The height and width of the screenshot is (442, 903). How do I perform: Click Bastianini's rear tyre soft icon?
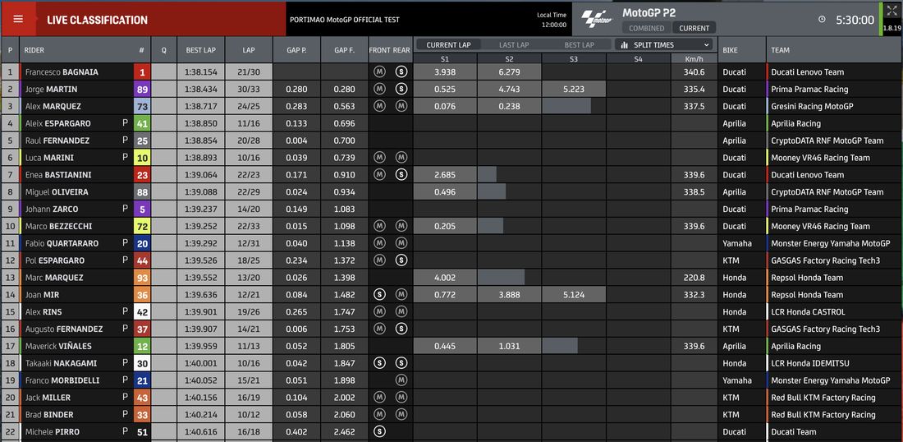pos(401,175)
